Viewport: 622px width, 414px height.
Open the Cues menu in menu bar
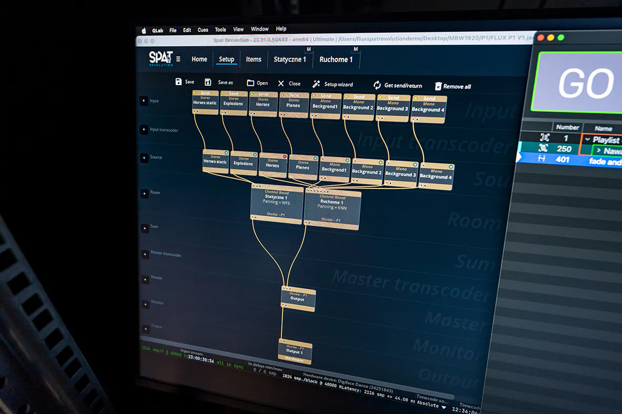[203, 30]
